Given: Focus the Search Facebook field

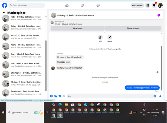Looking at the screenshot, I should [27, 5].
